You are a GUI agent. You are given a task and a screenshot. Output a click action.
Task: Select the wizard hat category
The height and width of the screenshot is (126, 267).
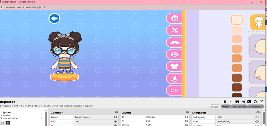174,79
